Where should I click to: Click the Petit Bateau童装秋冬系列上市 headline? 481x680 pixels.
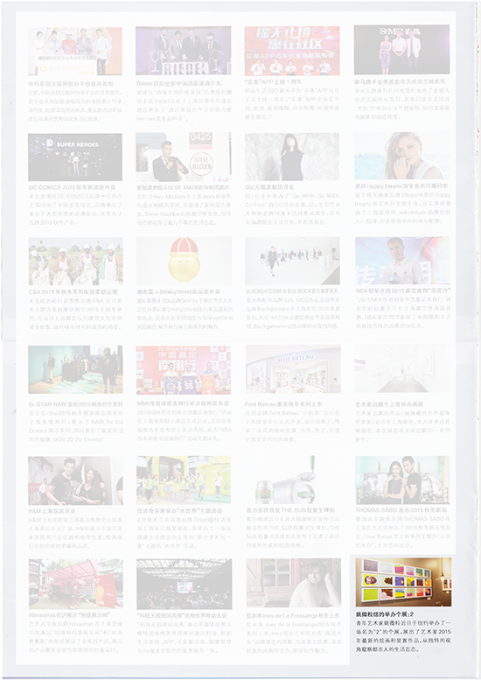(x=283, y=404)
